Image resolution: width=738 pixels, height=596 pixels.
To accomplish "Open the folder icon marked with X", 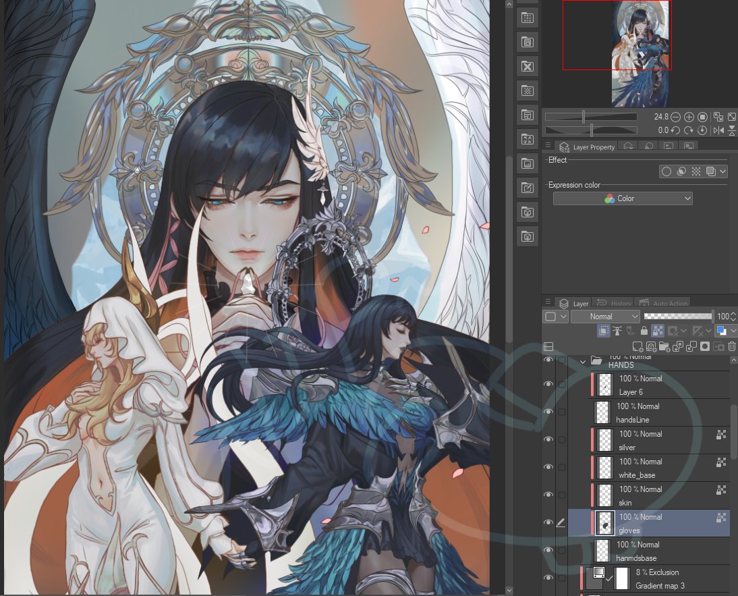I will [527, 66].
